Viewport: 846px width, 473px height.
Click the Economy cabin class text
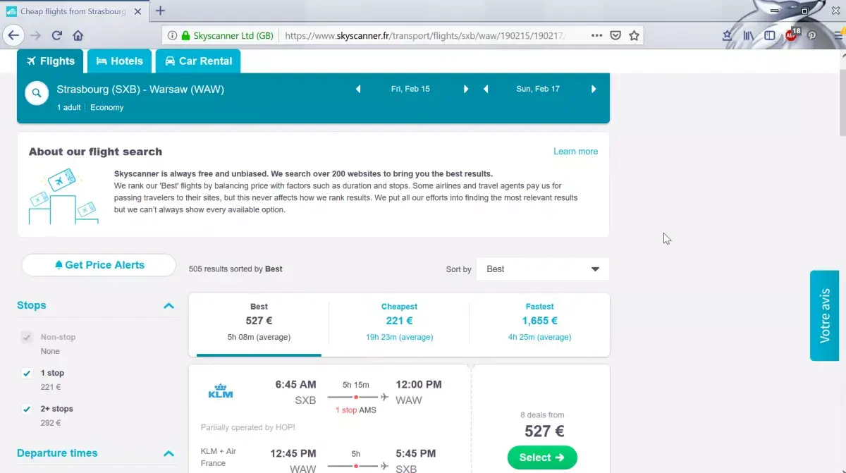(x=107, y=108)
